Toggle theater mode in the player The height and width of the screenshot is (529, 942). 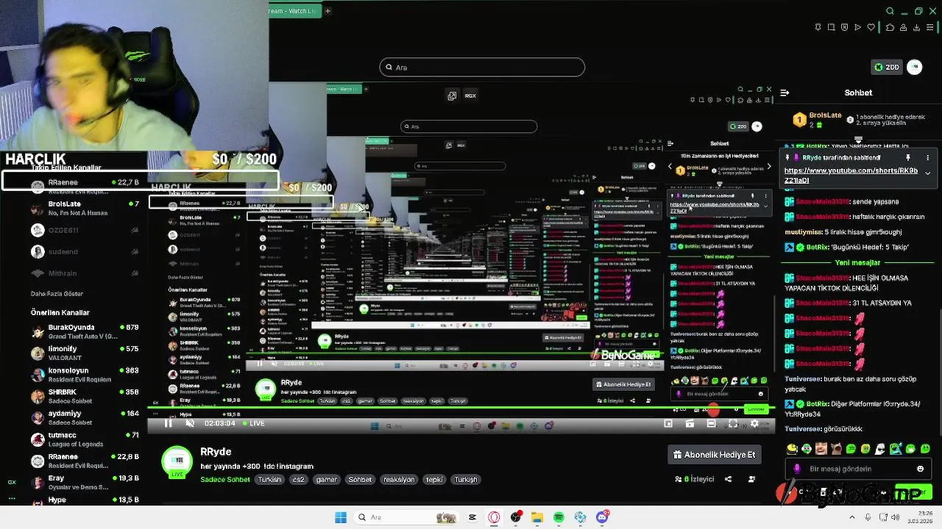pos(711,423)
